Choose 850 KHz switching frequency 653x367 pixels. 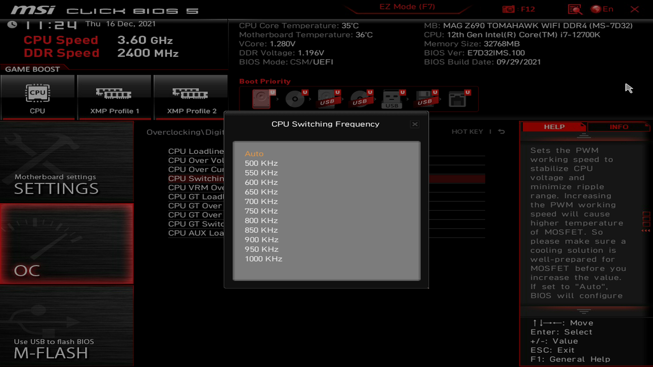(x=261, y=230)
